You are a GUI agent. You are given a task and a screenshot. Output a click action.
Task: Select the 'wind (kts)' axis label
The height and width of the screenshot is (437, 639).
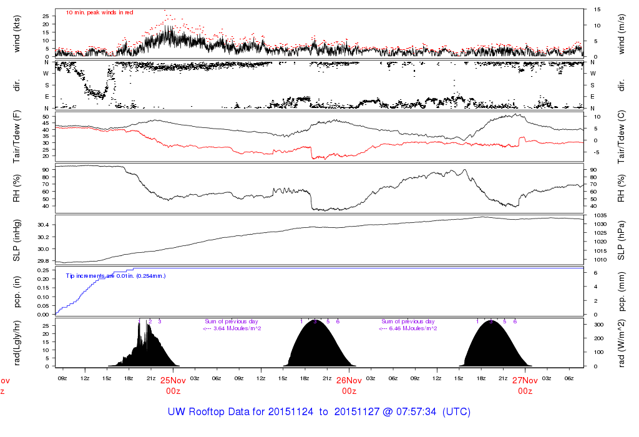[x=16, y=34]
